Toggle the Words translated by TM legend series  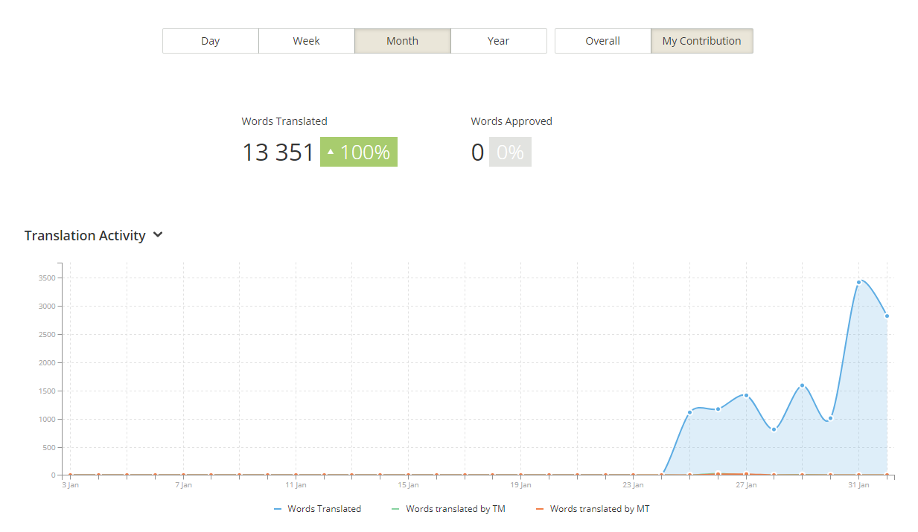coord(448,509)
